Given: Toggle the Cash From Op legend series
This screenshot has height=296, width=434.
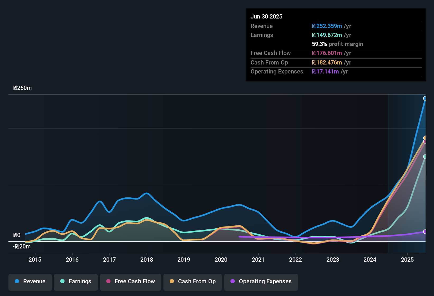Looking at the screenshot, I should [193, 281].
